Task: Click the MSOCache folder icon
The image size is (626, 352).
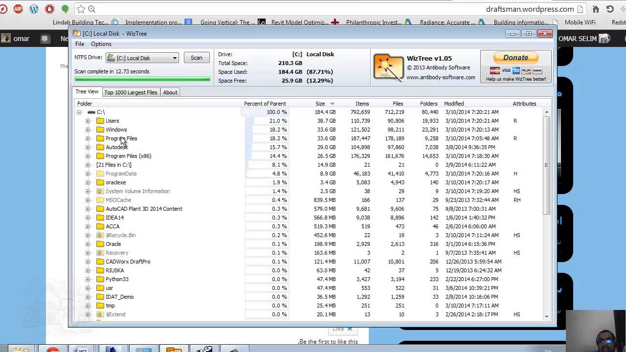Action: coord(100,200)
